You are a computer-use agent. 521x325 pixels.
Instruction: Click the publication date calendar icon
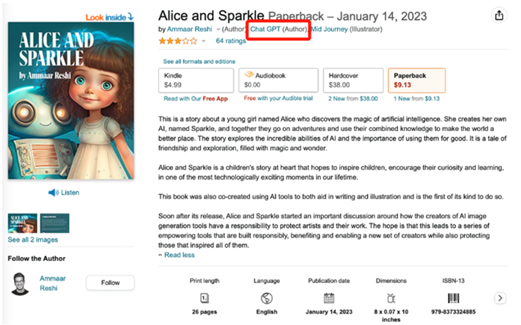[329, 299]
